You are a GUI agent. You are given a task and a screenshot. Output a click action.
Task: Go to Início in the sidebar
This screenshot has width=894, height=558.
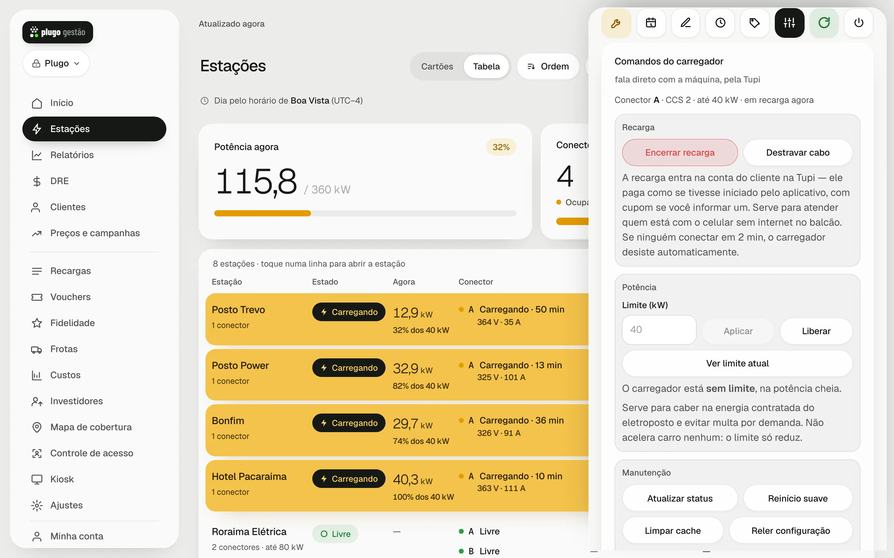[x=94, y=103]
